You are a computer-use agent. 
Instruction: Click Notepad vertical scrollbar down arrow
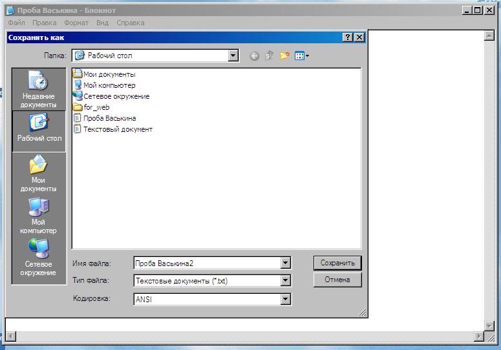[489, 325]
